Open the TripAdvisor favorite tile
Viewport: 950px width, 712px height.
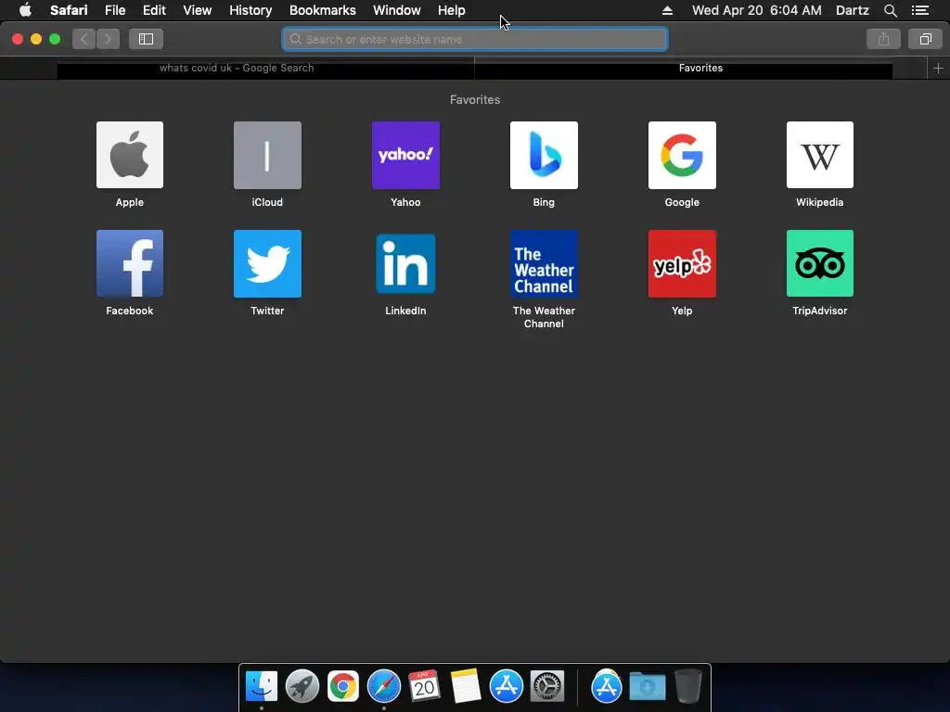click(820, 263)
